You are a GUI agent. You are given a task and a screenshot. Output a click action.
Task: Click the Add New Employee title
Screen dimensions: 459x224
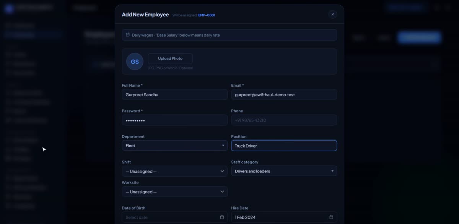pyautogui.click(x=145, y=15)
